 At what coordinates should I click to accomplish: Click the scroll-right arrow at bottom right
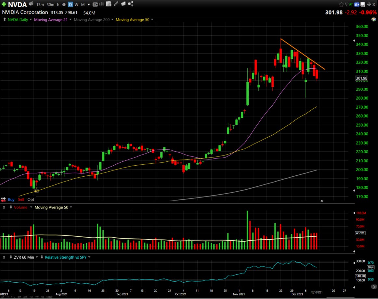(374, 287)
